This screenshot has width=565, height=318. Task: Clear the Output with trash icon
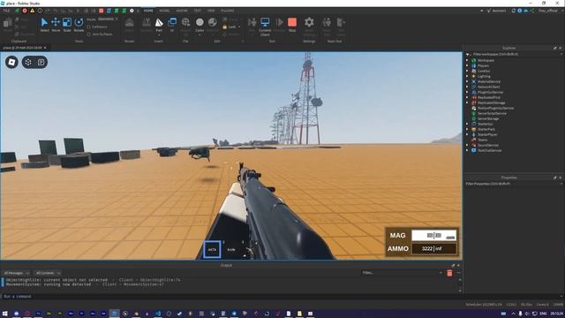click(449, 273)
